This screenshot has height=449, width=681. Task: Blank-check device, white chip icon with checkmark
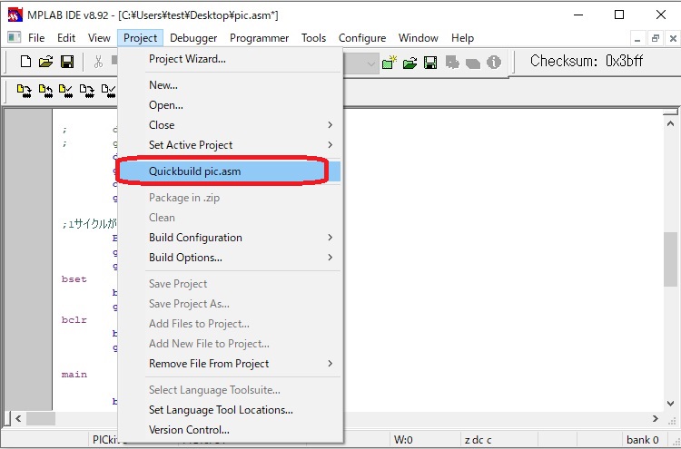tap(108, 91)
